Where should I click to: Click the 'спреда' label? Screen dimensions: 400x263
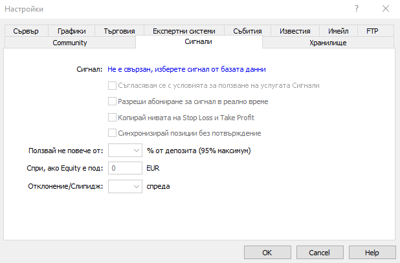pyautogui.click(x=158, y=186)
